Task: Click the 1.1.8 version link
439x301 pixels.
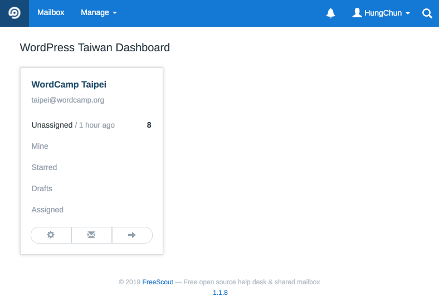Action: [x=220, y=293]
